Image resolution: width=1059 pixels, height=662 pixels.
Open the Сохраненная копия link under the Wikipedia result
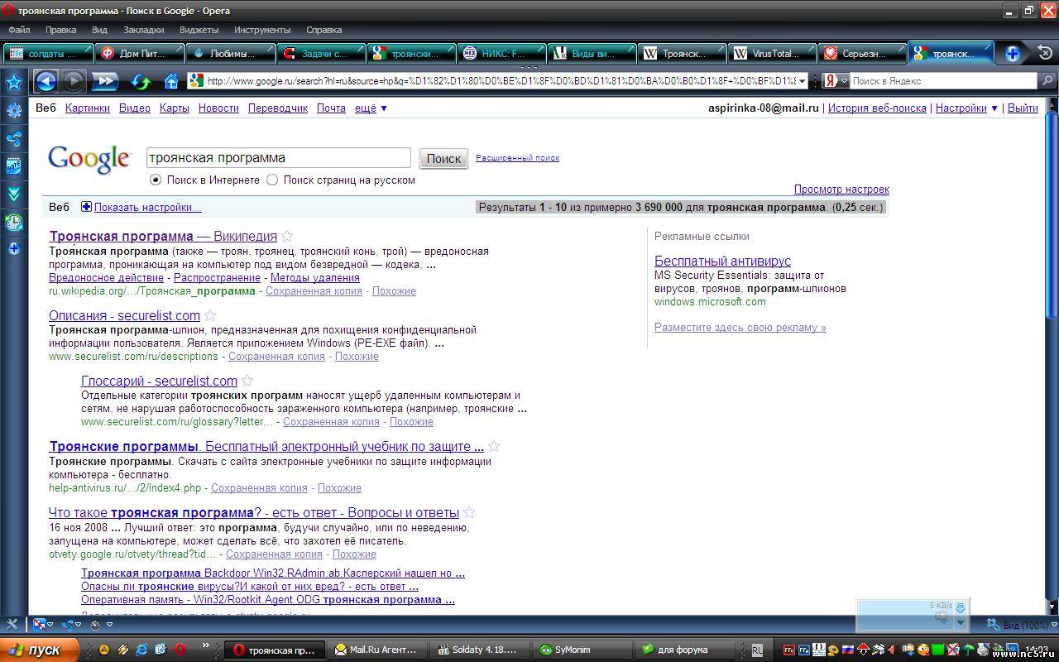[314, 291]
